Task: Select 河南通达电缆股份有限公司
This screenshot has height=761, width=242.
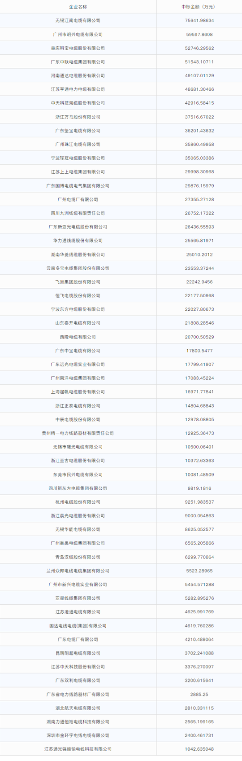Action: pyautogui.click(x=78, y=75)
